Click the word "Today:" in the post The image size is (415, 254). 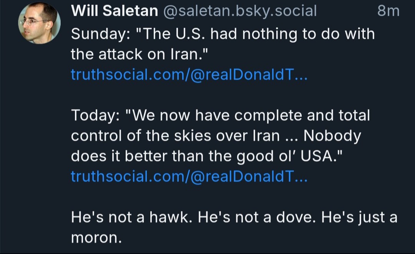point(96,115)
